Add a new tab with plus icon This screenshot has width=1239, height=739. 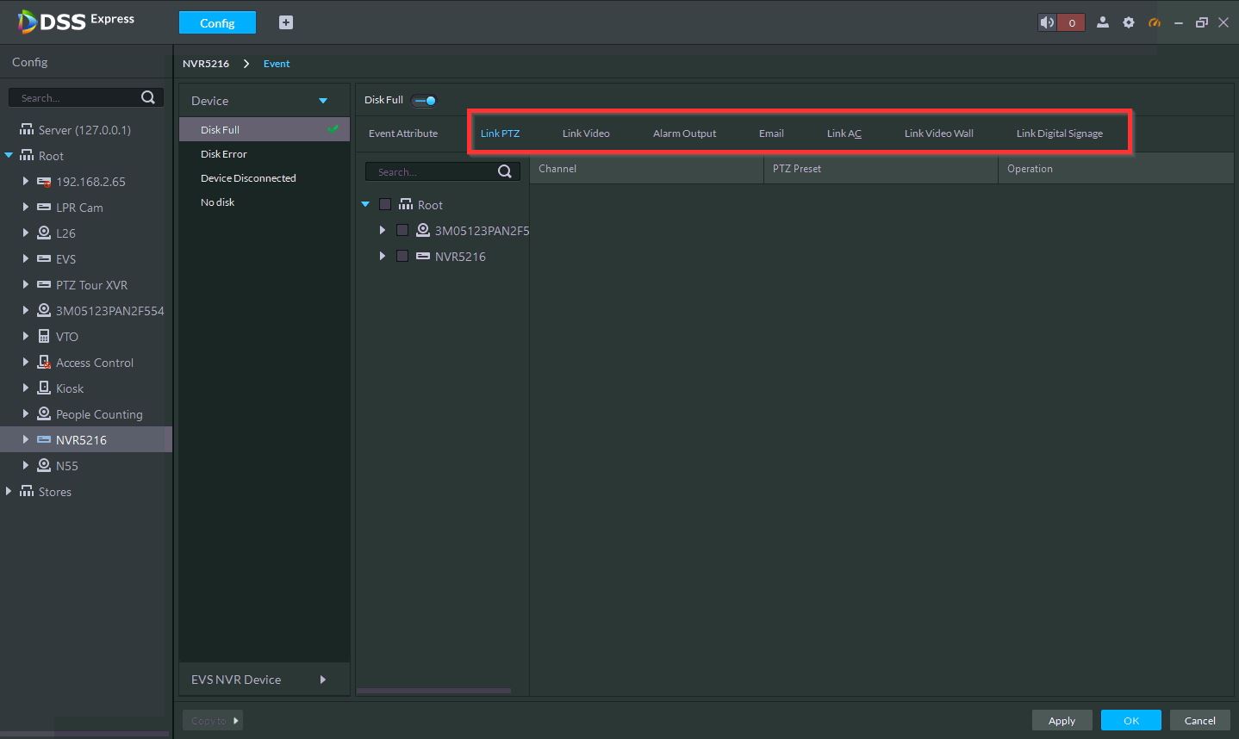point(286,22)
